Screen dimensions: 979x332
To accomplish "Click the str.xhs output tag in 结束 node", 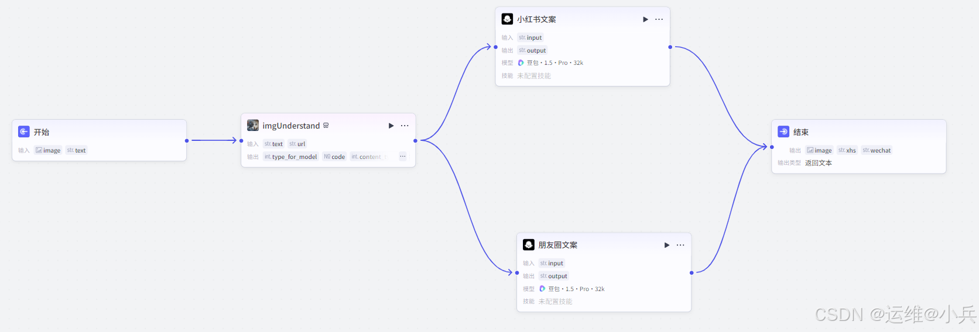I will pos(847,150).
